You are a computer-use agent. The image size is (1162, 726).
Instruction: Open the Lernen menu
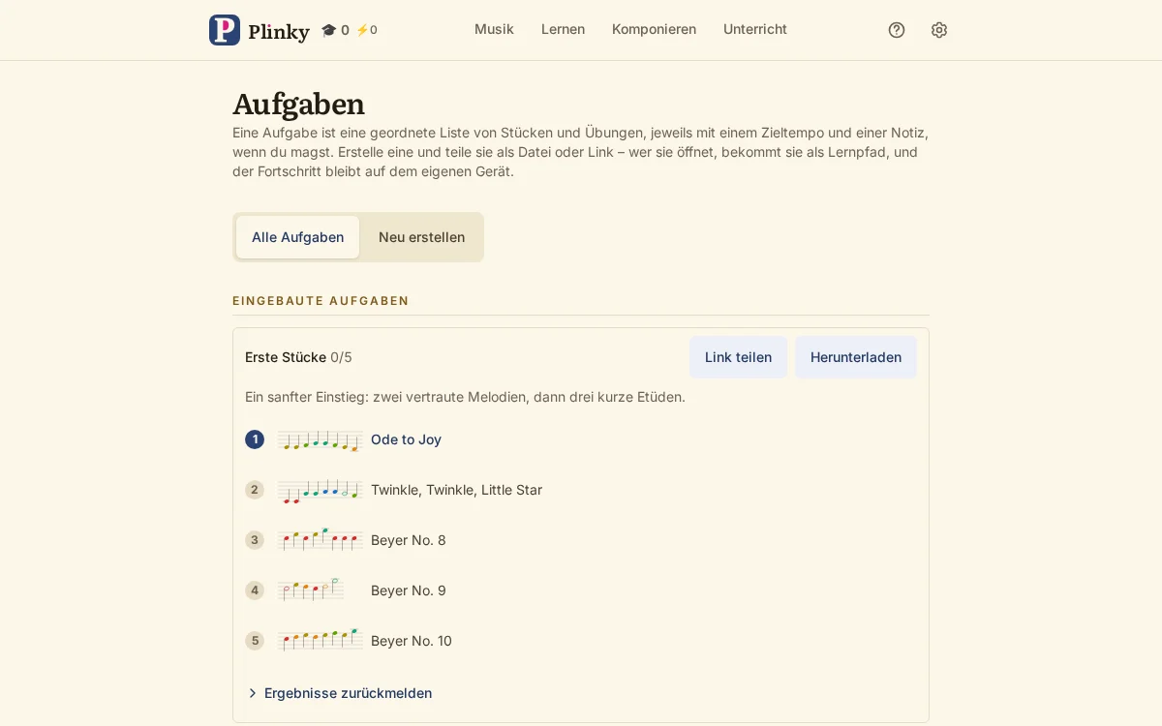tap(563, 29)
